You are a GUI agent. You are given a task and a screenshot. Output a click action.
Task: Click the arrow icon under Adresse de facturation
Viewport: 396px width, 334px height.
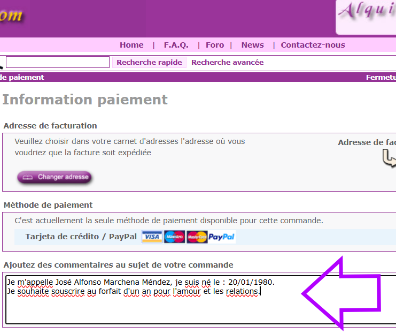[x=390, y=159]
